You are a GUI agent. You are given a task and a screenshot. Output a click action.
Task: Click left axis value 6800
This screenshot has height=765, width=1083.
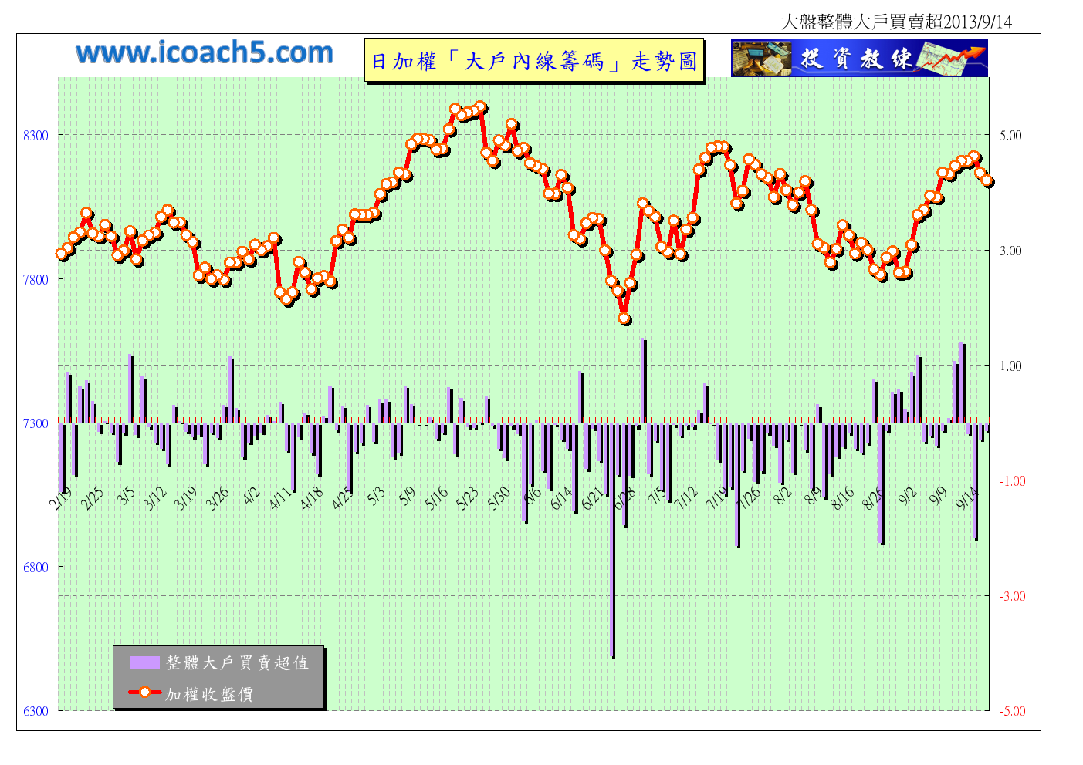point(36,568)
